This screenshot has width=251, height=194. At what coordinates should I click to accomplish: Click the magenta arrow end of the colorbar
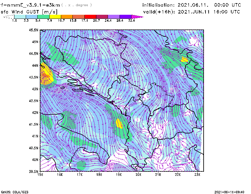click(137, 17)
